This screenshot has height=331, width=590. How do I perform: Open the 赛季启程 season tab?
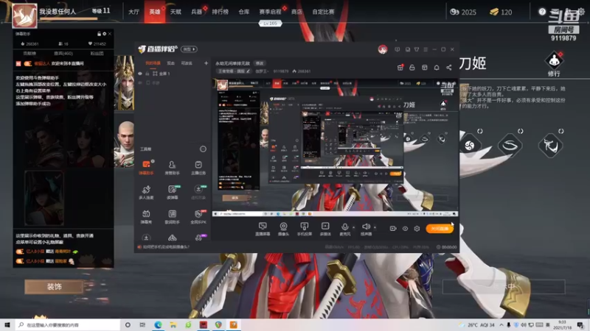click(x=270, y=12)
